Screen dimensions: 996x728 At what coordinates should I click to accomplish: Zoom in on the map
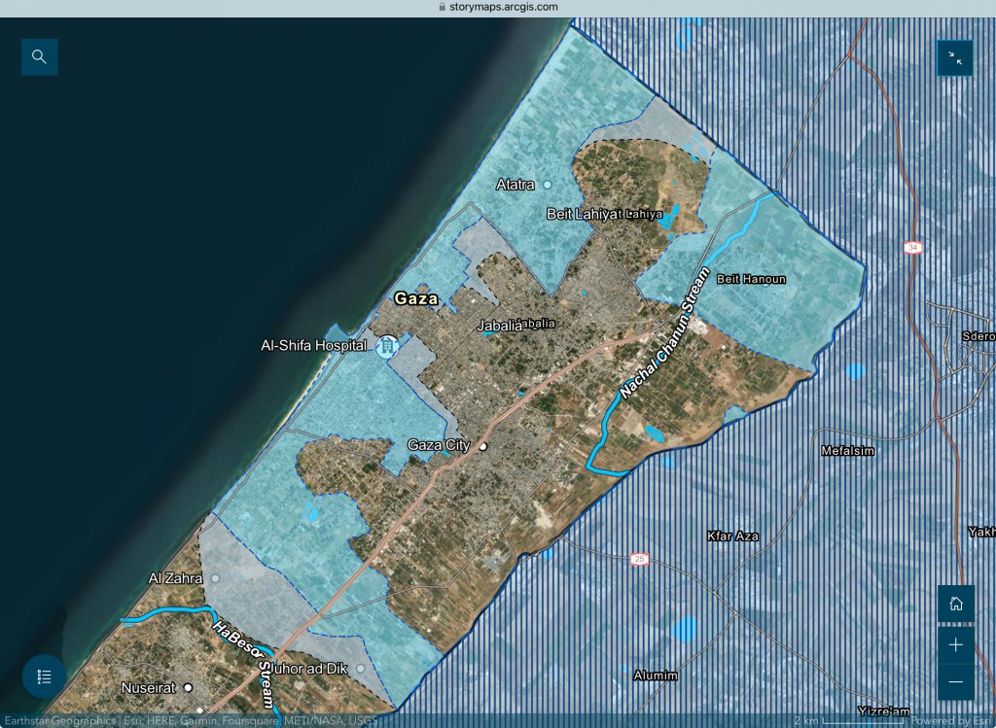pos(955,644)
